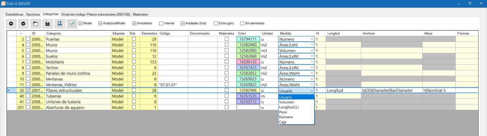This screenshot has height=136, width=487.
Task: Enable the Internal filter checkbox
Action: pyautogui.click(x=161, y=23)
